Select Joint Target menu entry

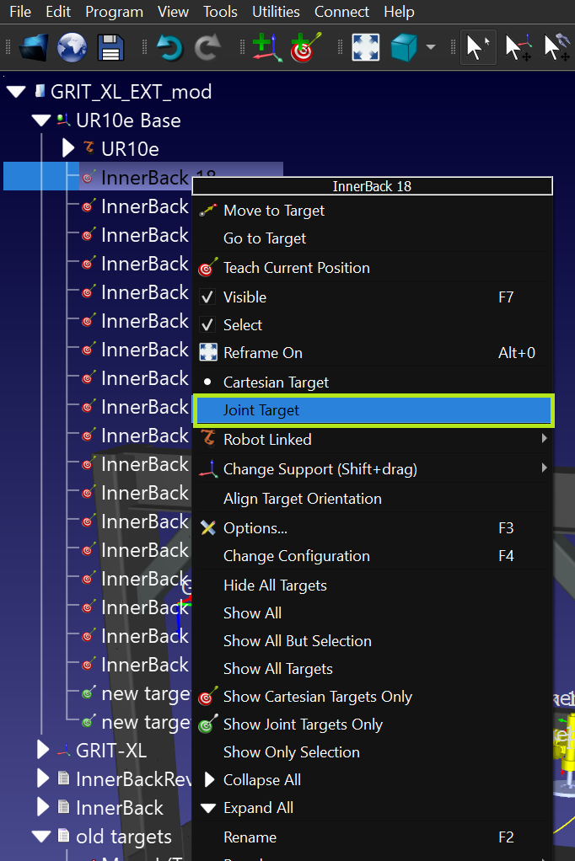261,411
